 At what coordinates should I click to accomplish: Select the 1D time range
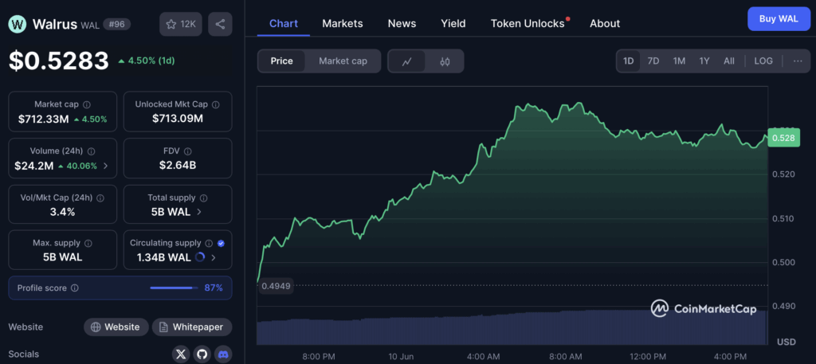pos(629,61)
